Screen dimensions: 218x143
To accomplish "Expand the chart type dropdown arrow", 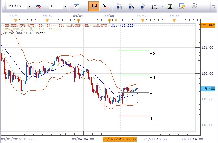I will pos(84,6).
